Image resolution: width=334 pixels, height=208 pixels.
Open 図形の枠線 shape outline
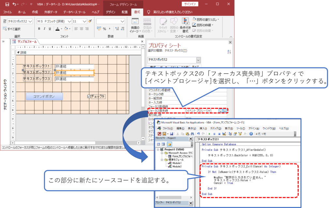[203, 25]
